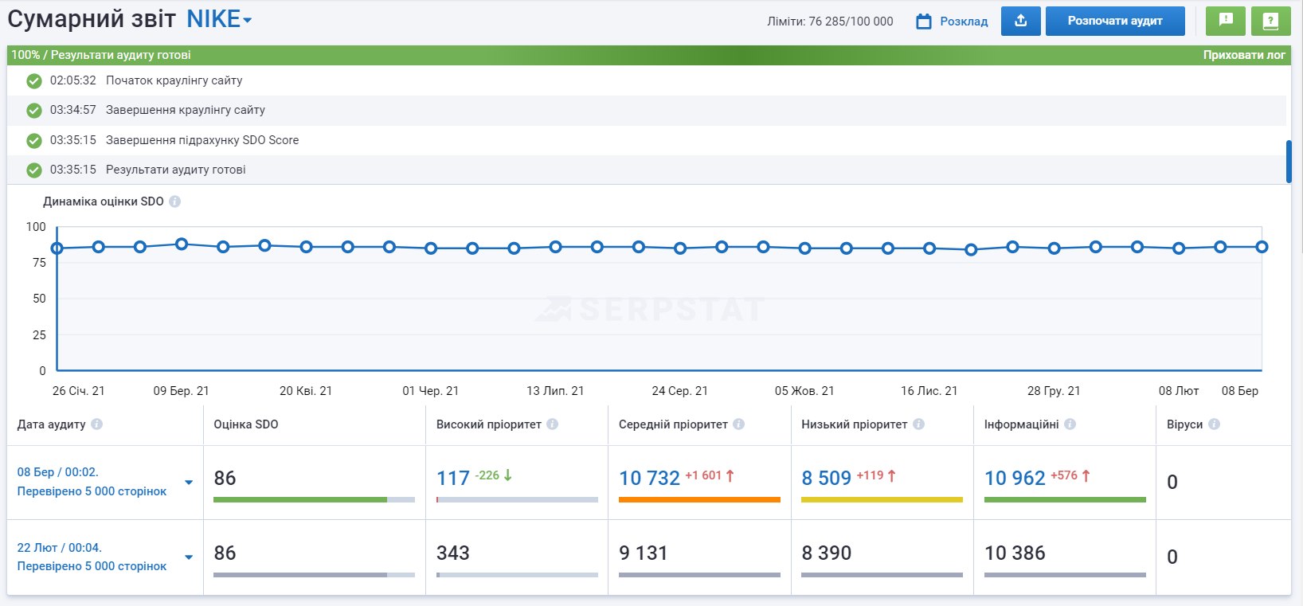This screenshot has width=1303, height=606.
Task: Click the Сумарний звіт page title
Action: (92, 19)
